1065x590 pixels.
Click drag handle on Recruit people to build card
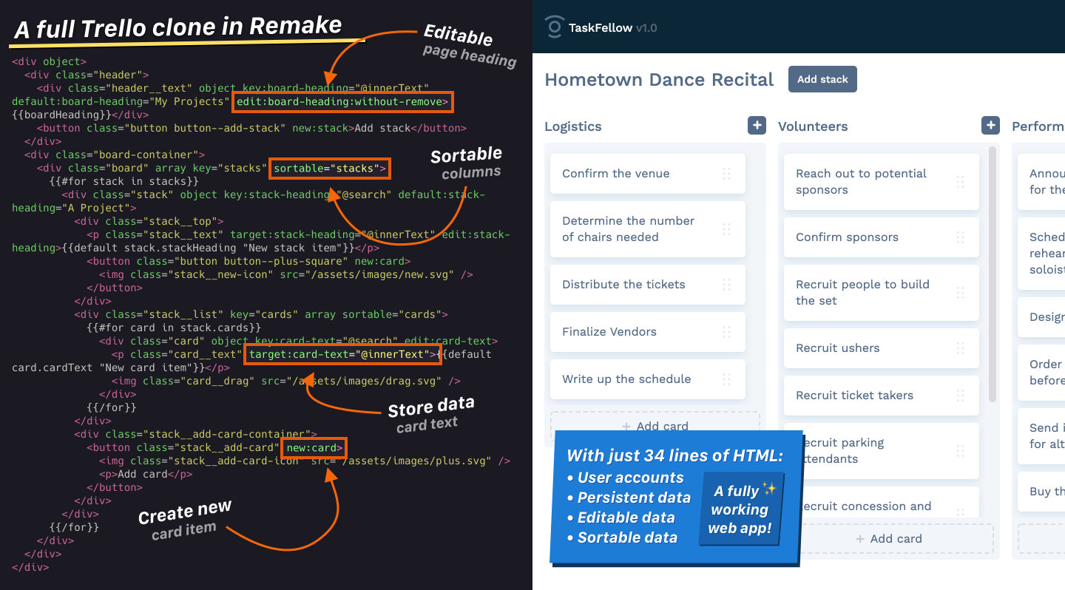(960, 293)
